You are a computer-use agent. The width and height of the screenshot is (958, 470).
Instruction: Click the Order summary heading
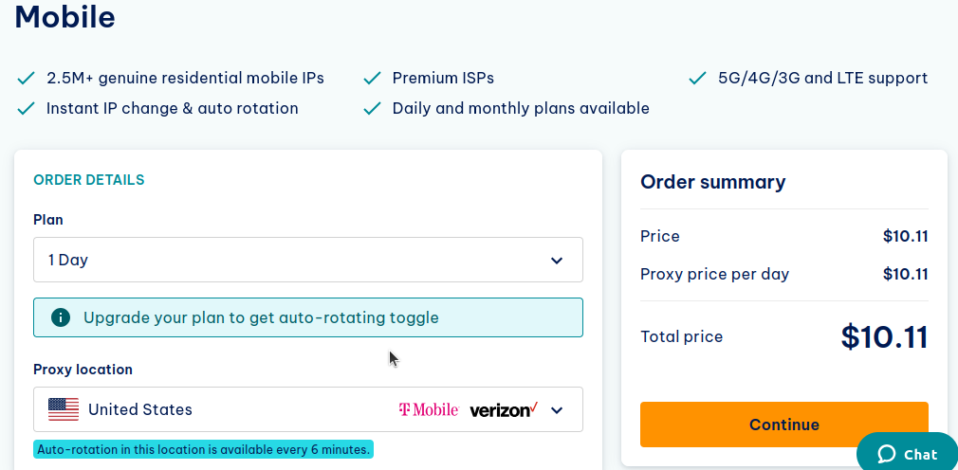coord(712,182)
